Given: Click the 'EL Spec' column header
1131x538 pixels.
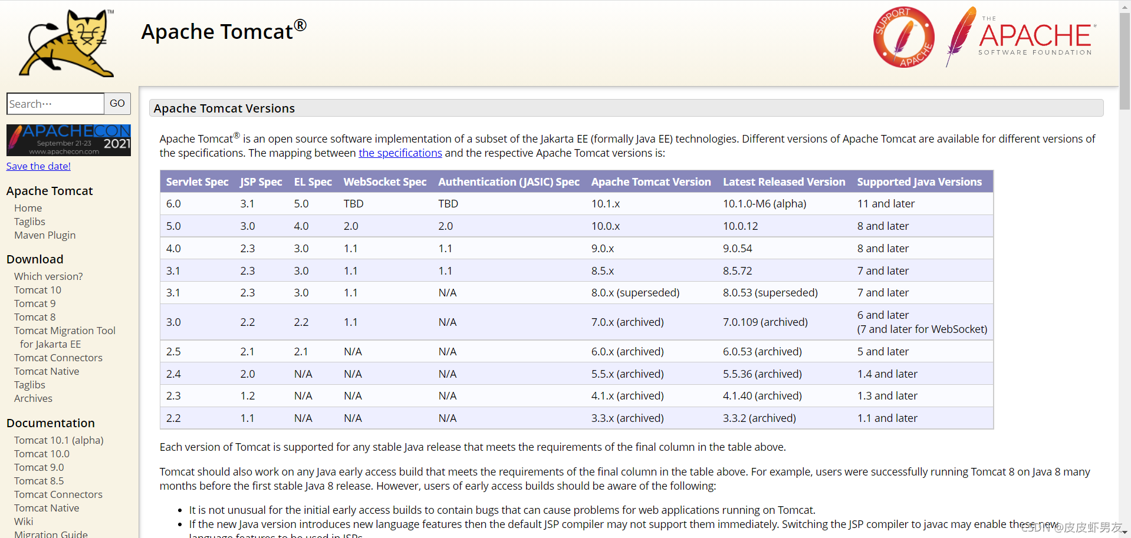Looking at the screenshot, I should [x=313, y=182].
